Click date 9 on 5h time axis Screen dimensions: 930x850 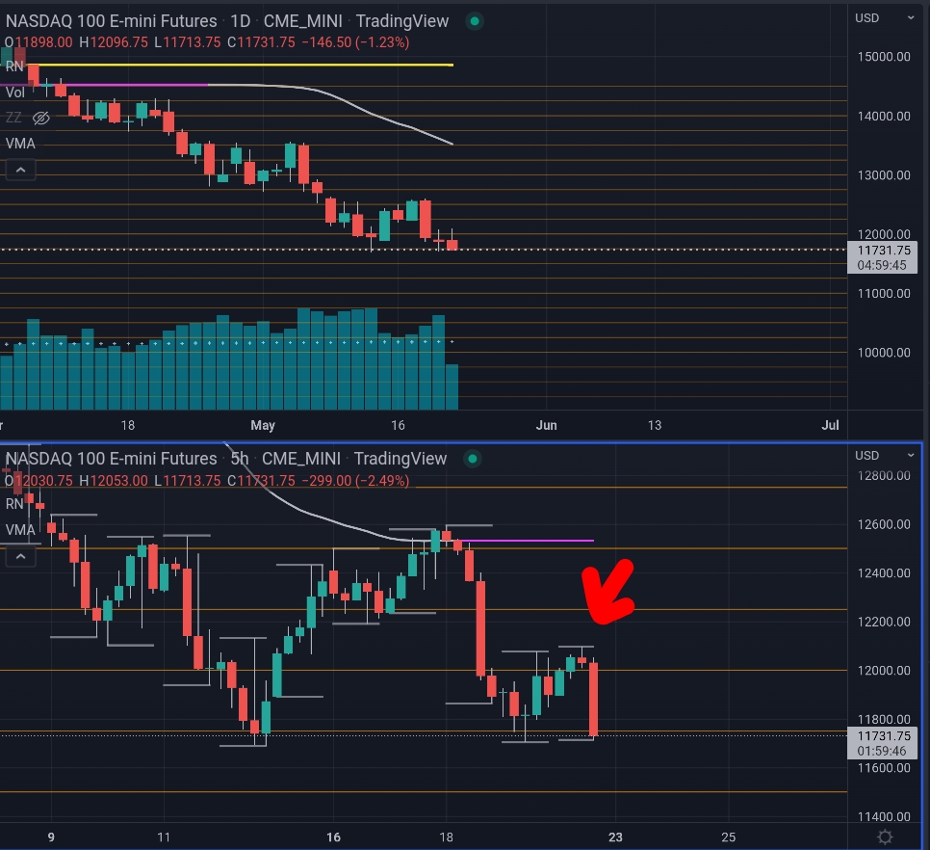tap(51, 837)
